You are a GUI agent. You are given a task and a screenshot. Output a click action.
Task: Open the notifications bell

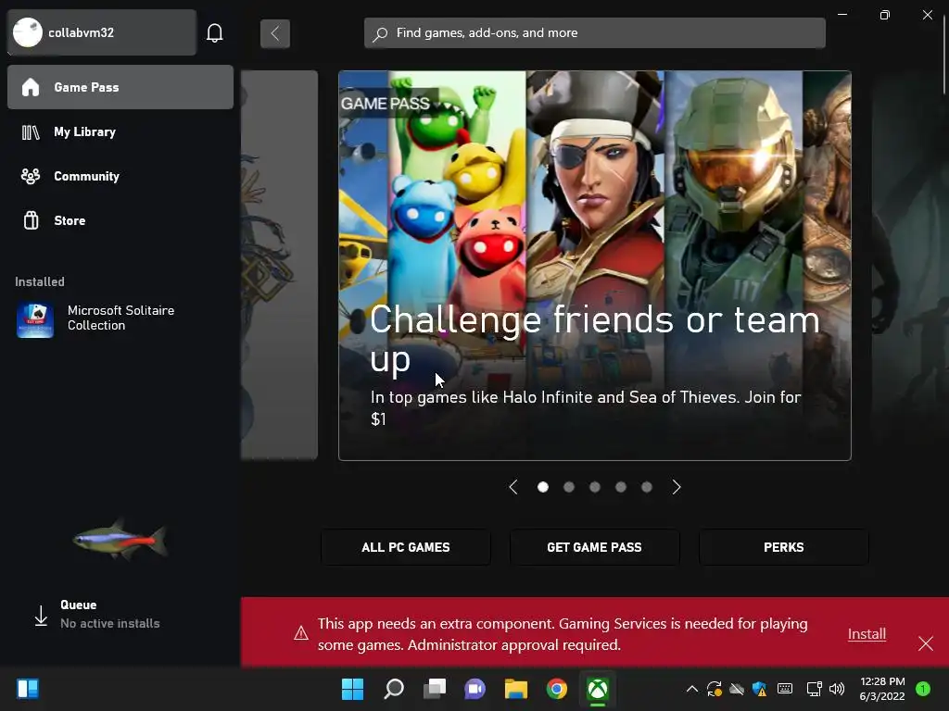[x=215, y=32]
